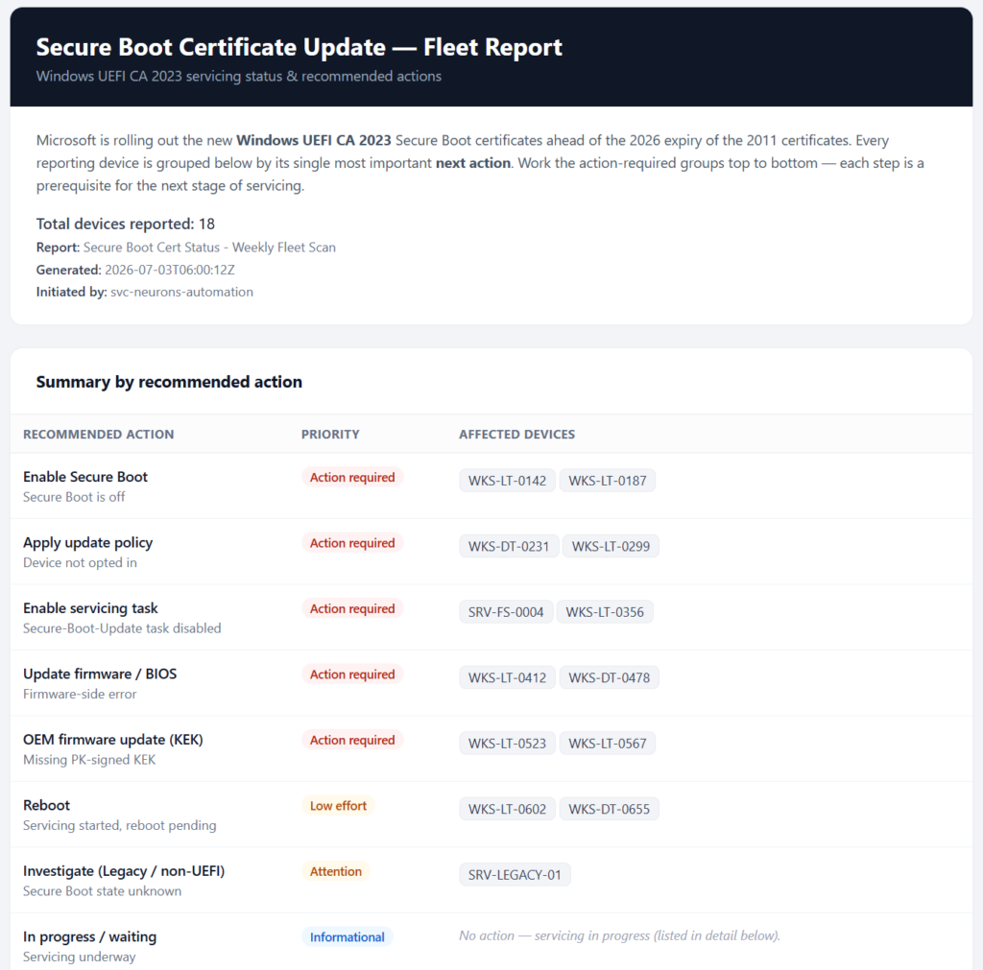Viewport: 983px width, 970px height.
Task: Click the Apply update policy action title
Action: click(x=87, y=543)
